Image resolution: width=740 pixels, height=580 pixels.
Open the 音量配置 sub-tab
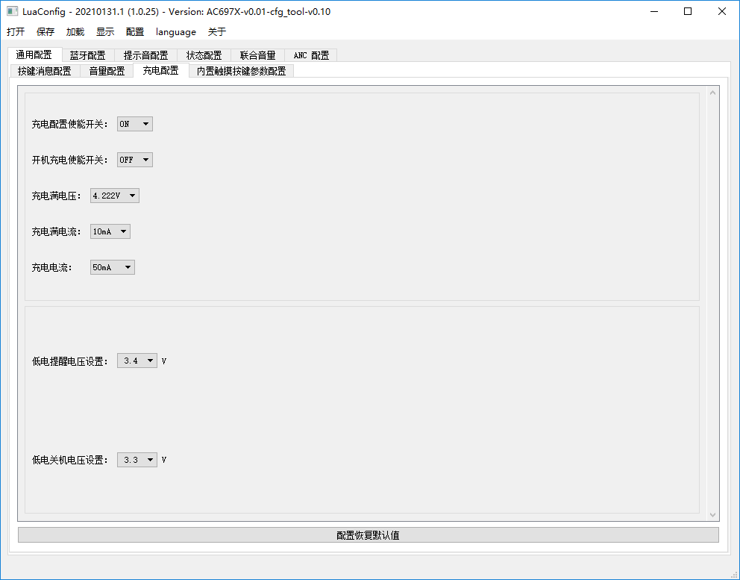tap(107, 71)
